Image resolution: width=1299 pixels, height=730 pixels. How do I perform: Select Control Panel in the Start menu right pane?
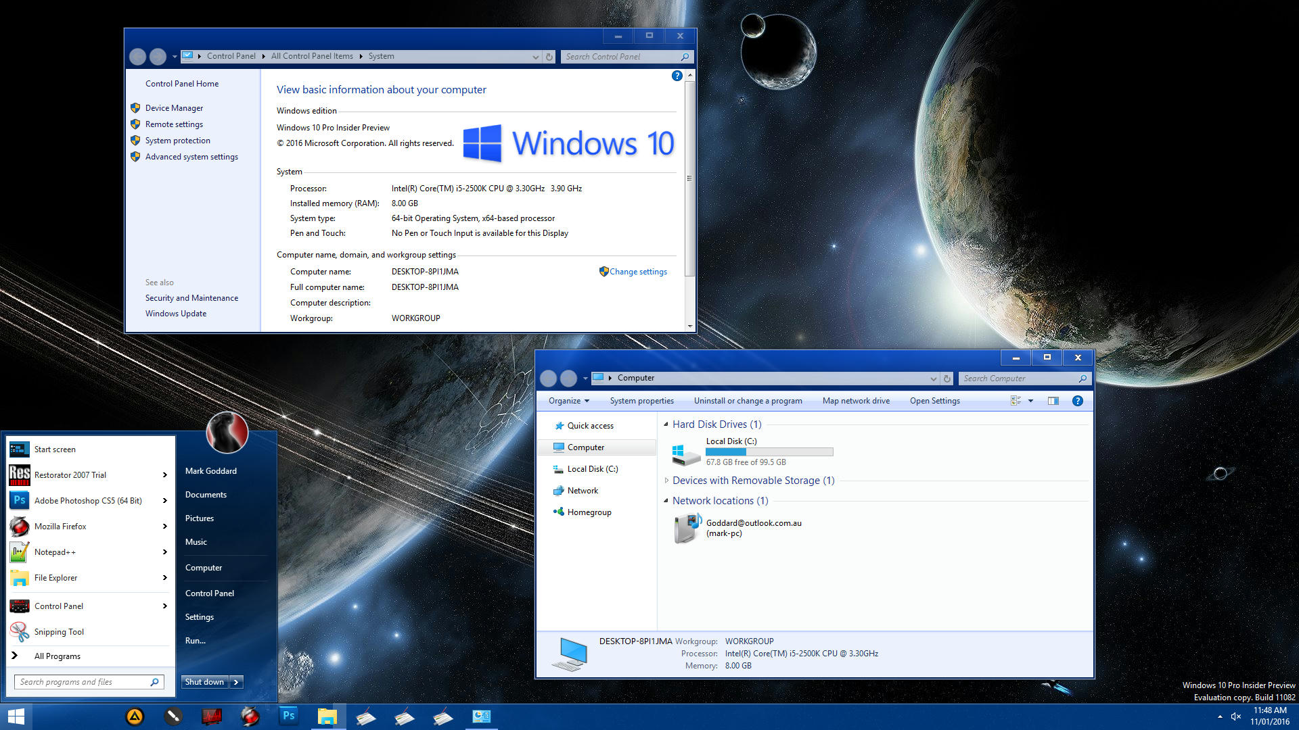[x=210, y=593]
